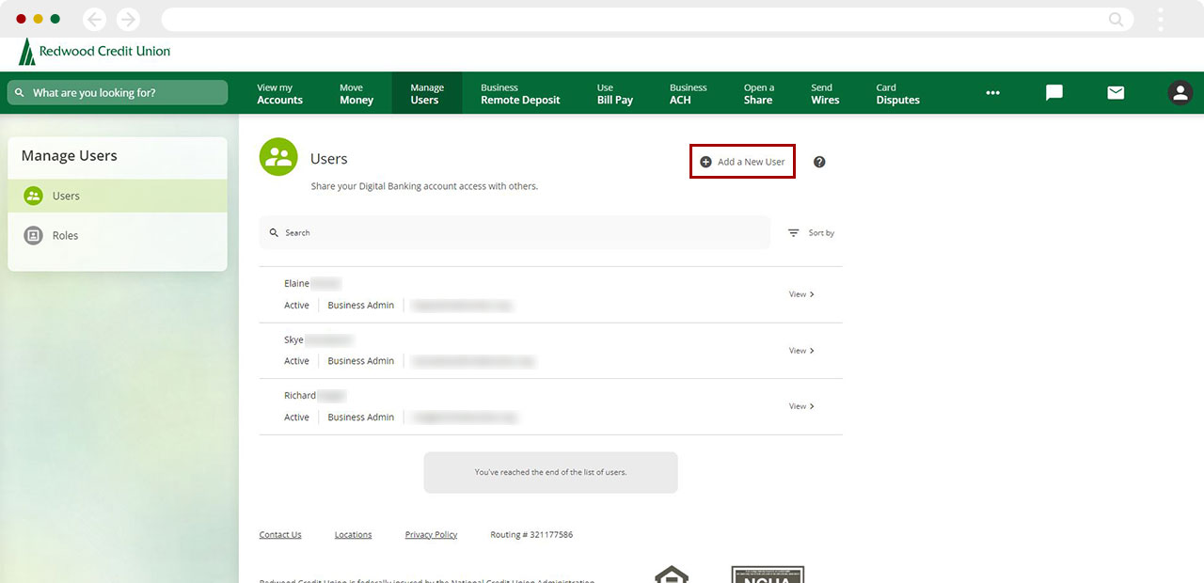The width and height of the screenshot is (1204, 583).
Task: Click the plus icon in Add a New User
Action: [x=706, y=162]
